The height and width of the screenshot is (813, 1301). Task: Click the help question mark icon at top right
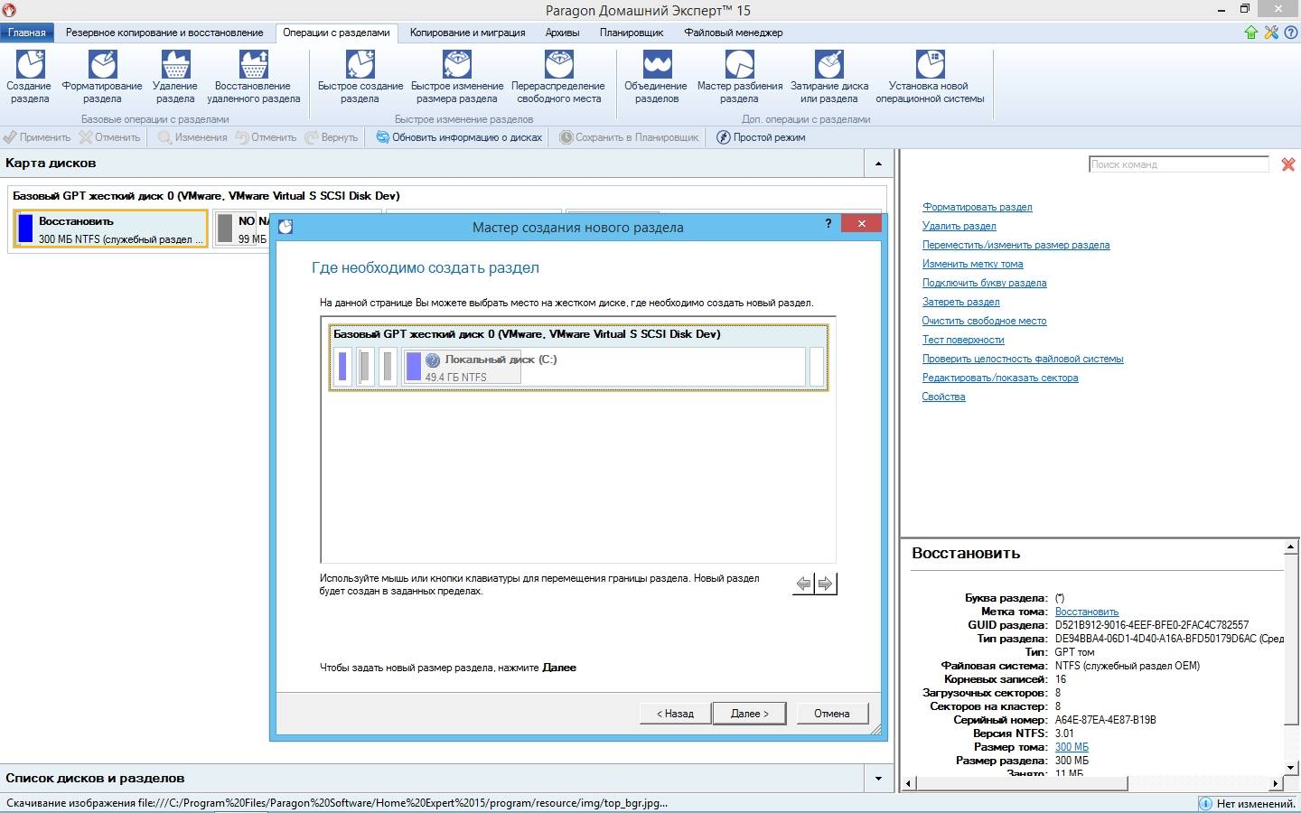[1291, 33]
